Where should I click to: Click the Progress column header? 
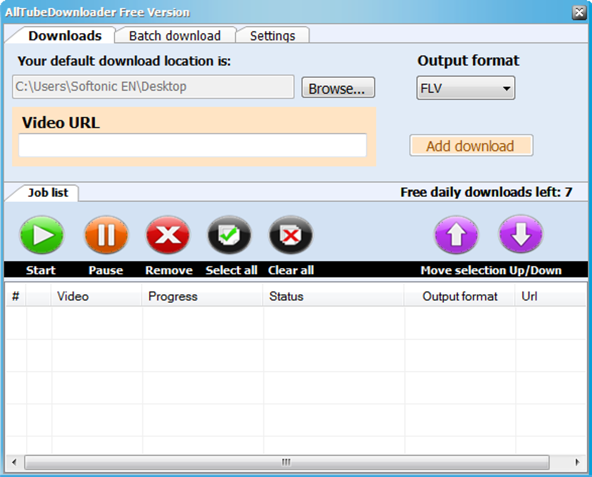pos(203,296)
